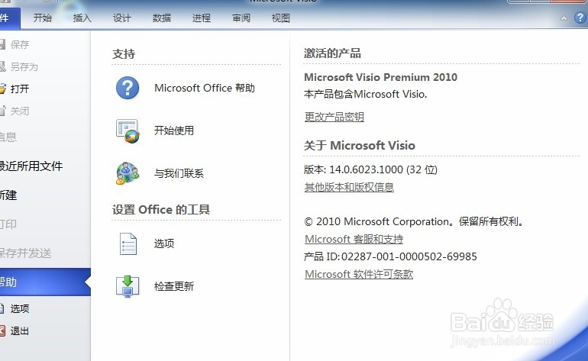Click the open folder icon beside 打开
588x361 pixels.
[x=2, y=89]
